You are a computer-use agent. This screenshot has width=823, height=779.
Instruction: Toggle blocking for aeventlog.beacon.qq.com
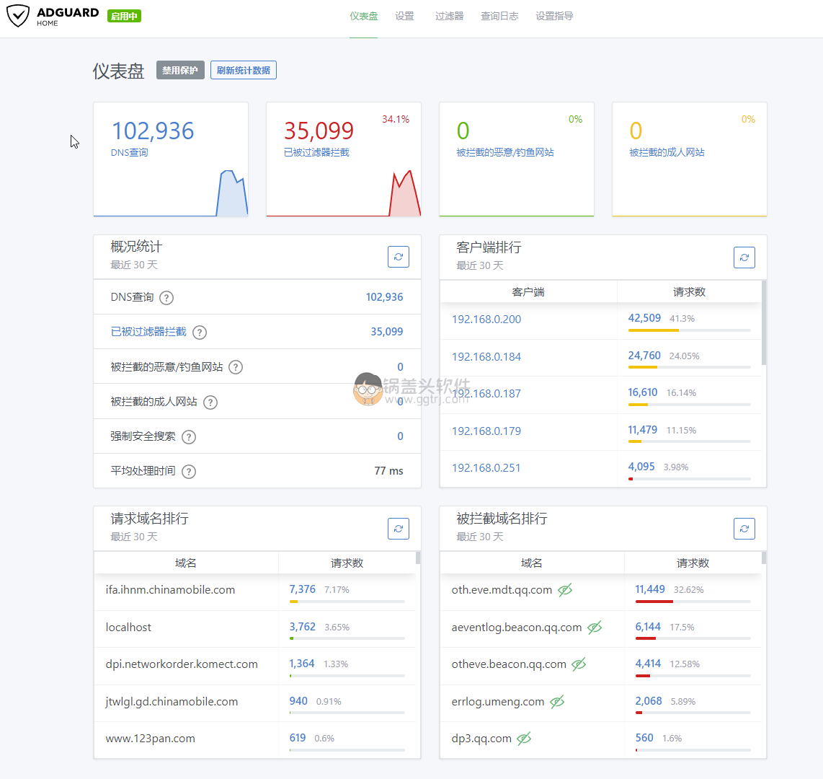point(594,627)
